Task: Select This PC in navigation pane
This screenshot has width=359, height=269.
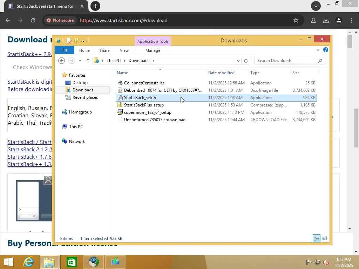Action: point(76,127)
